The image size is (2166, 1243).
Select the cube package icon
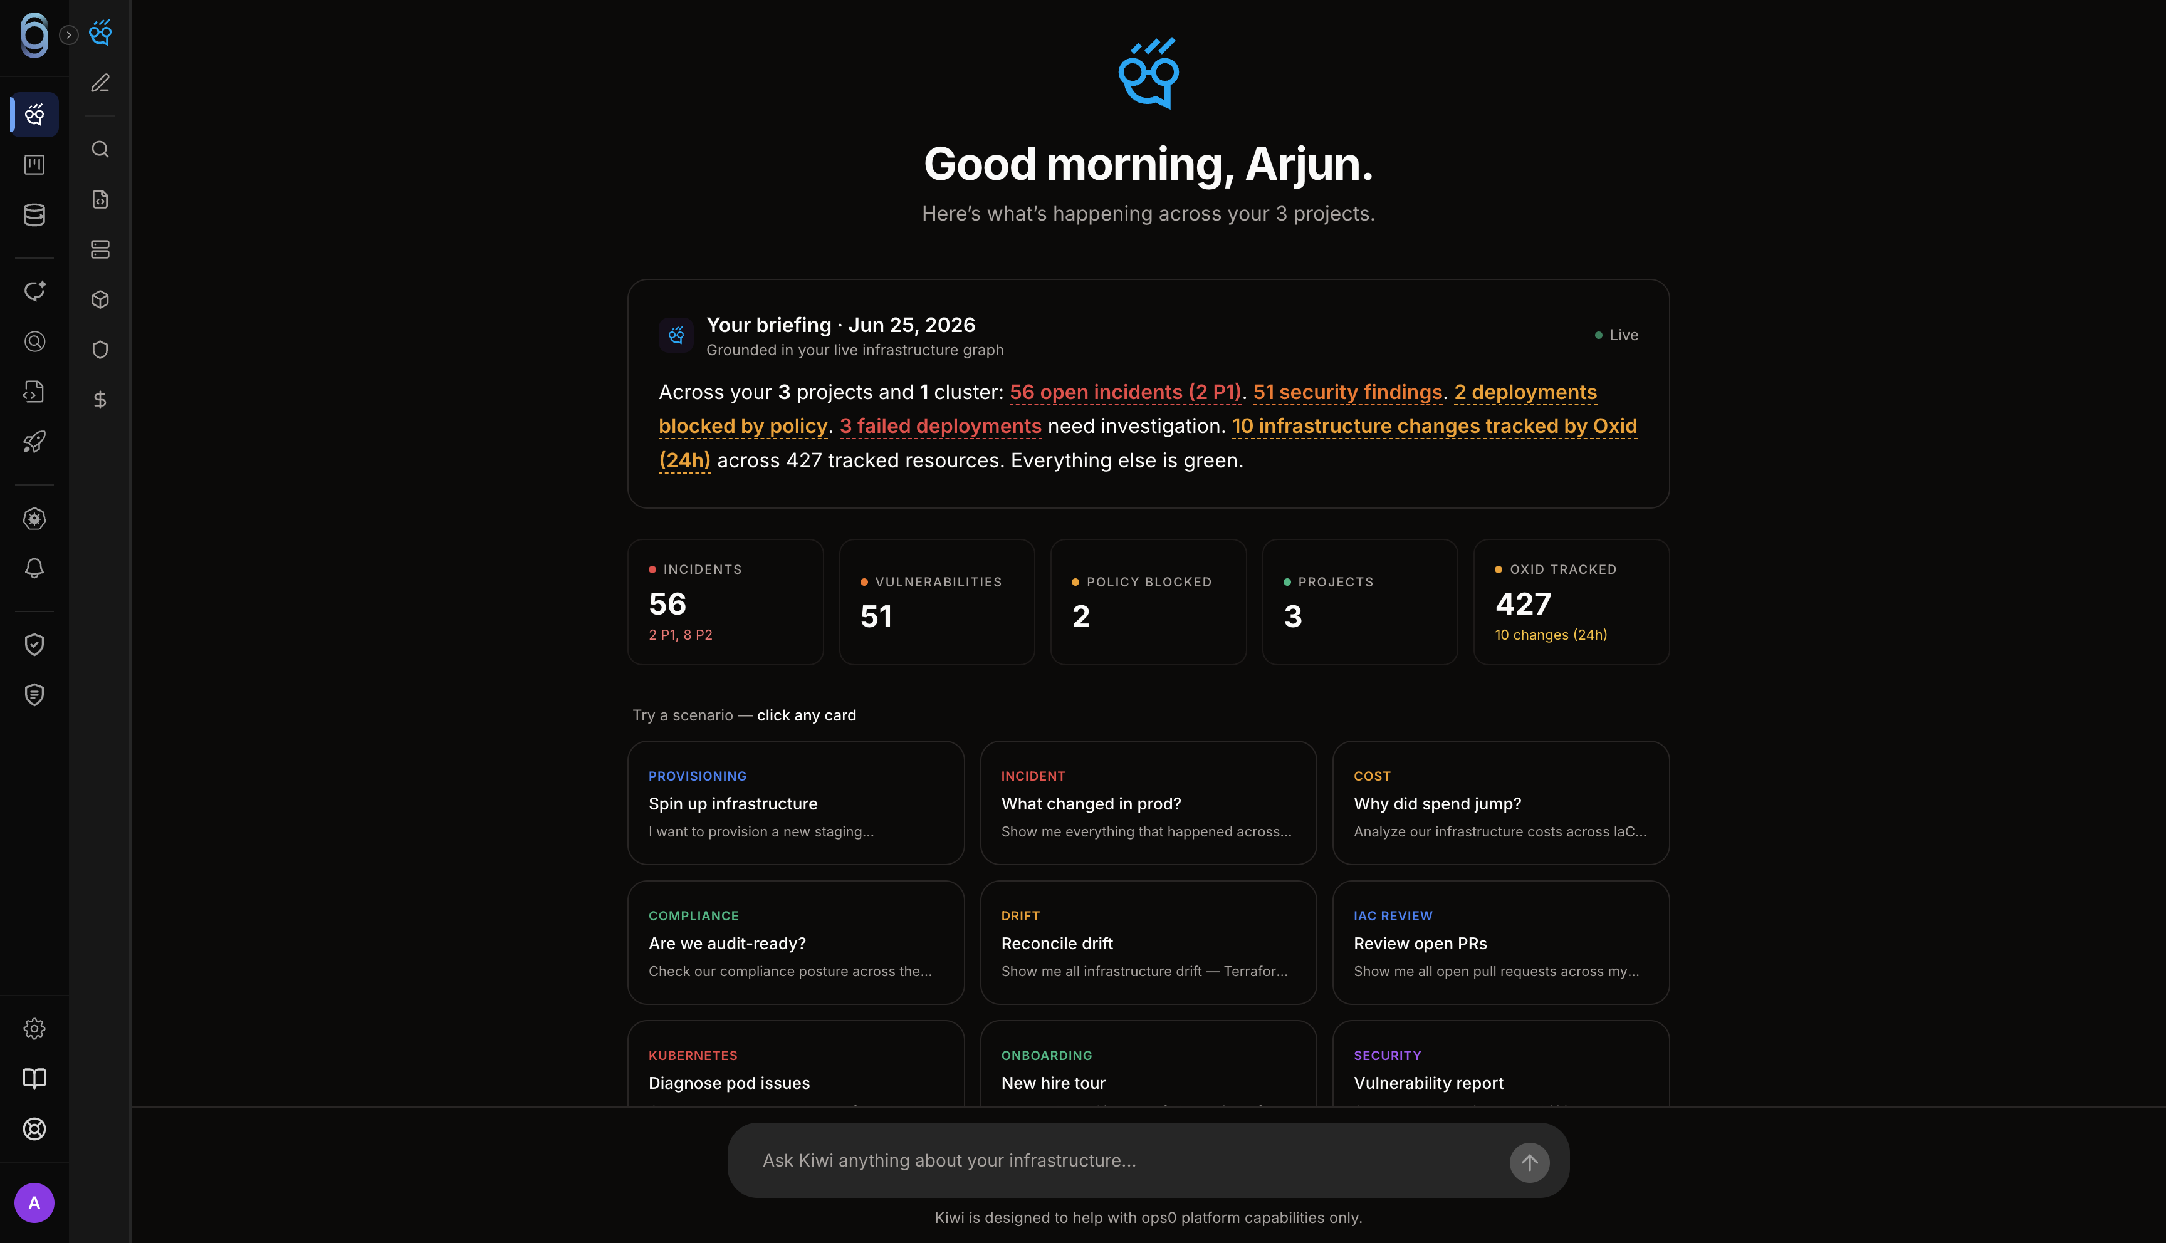[100, 299]
